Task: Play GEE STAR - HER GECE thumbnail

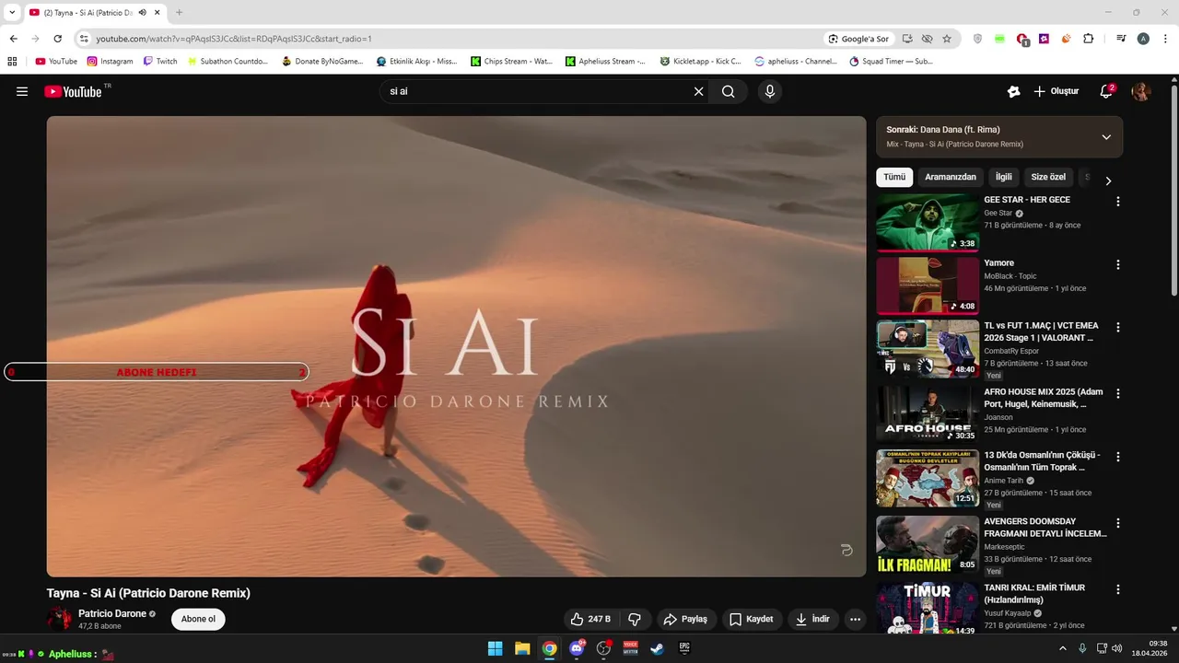Action: [927, 222]
